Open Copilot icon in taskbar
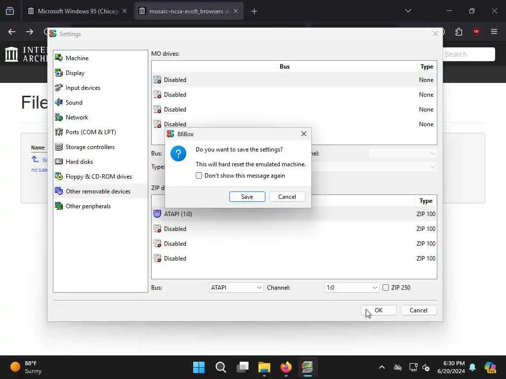This screenshot has width=506, height=379. (491, 367)
